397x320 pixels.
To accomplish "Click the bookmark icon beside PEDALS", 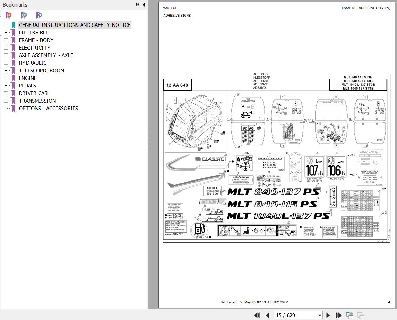I will (13, 86).
